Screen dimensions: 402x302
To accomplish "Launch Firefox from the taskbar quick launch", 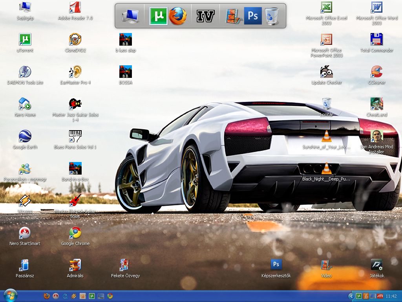I will 47,296.
